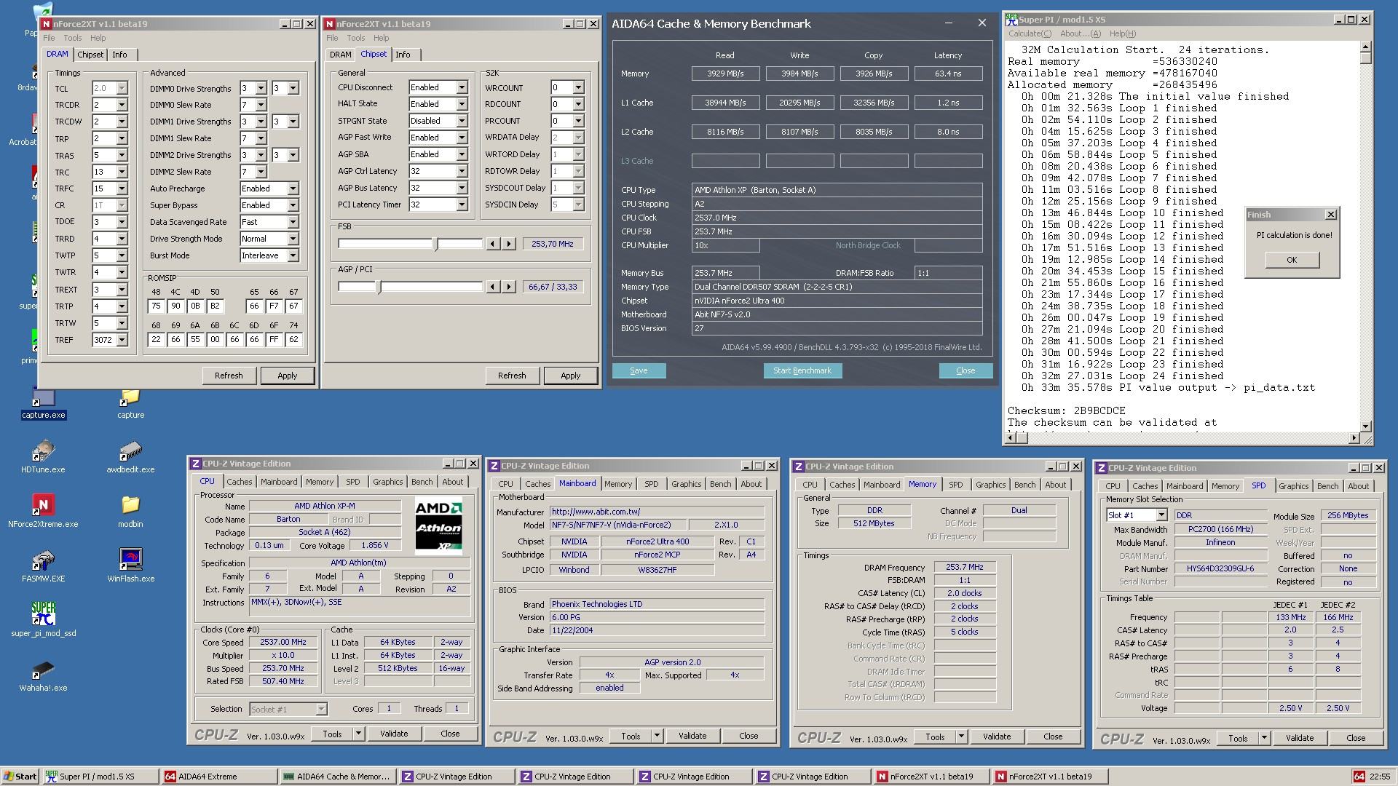Click AGP / PCI slider left arrow
1398x786 pixels.
pos(494,287)
